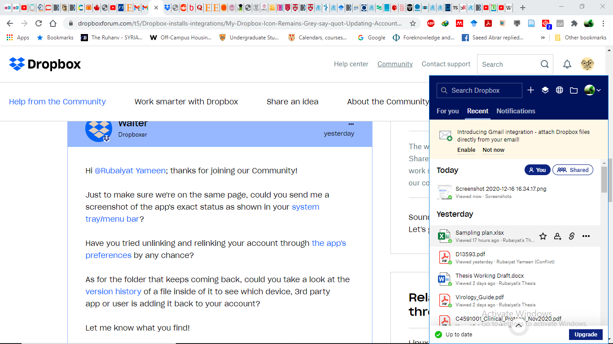Go to Chrome home page
The width and height of the screenshot is (613, 344).
pos(53,23)
